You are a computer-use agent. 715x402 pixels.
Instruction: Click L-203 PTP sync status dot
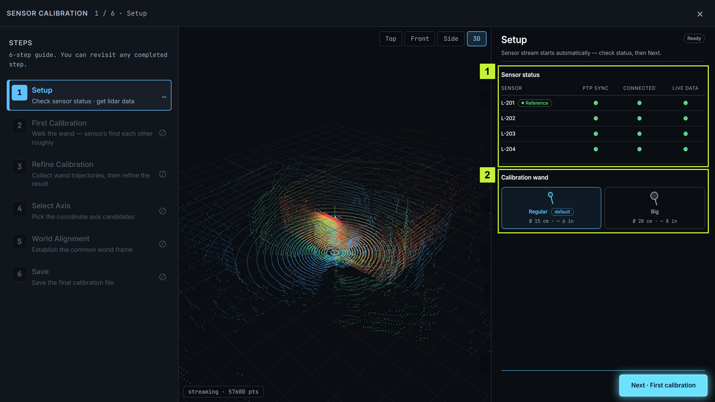point(596,134)
